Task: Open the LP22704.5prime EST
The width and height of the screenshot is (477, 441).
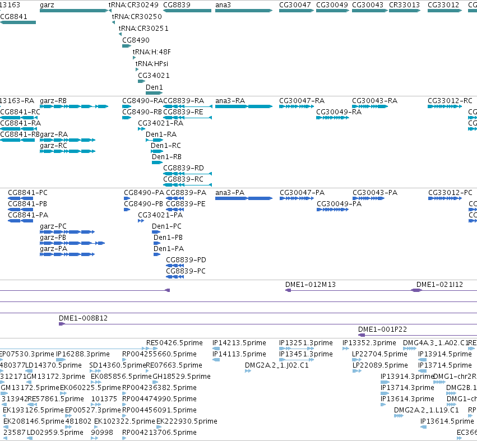Action: (x=356, y=360)
